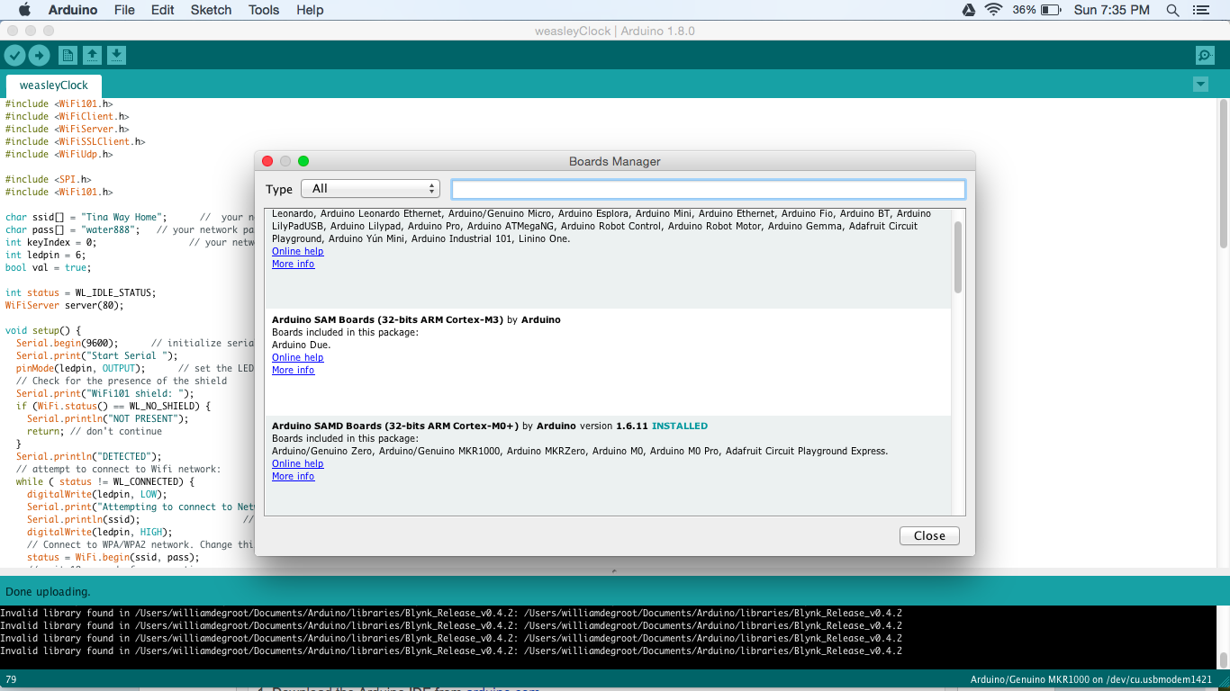Click the Wi-Fi status icon

(994, 10)
